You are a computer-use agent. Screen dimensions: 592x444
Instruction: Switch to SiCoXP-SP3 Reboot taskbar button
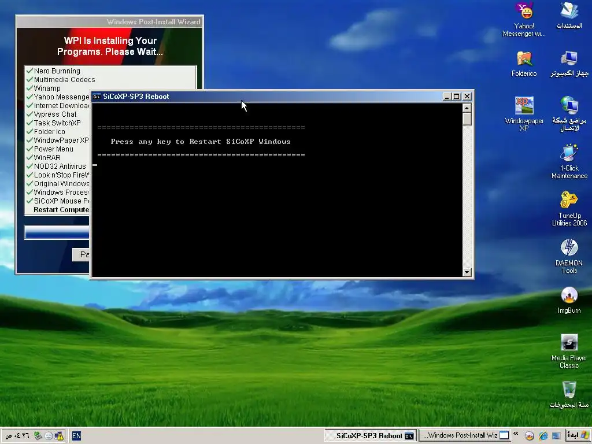(x=371, y=436)
